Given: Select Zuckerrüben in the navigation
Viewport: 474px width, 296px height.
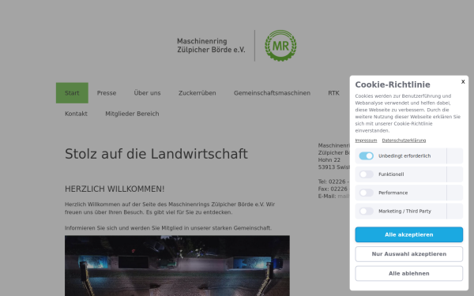Looking at the screenshot, I should click(197, 93).
